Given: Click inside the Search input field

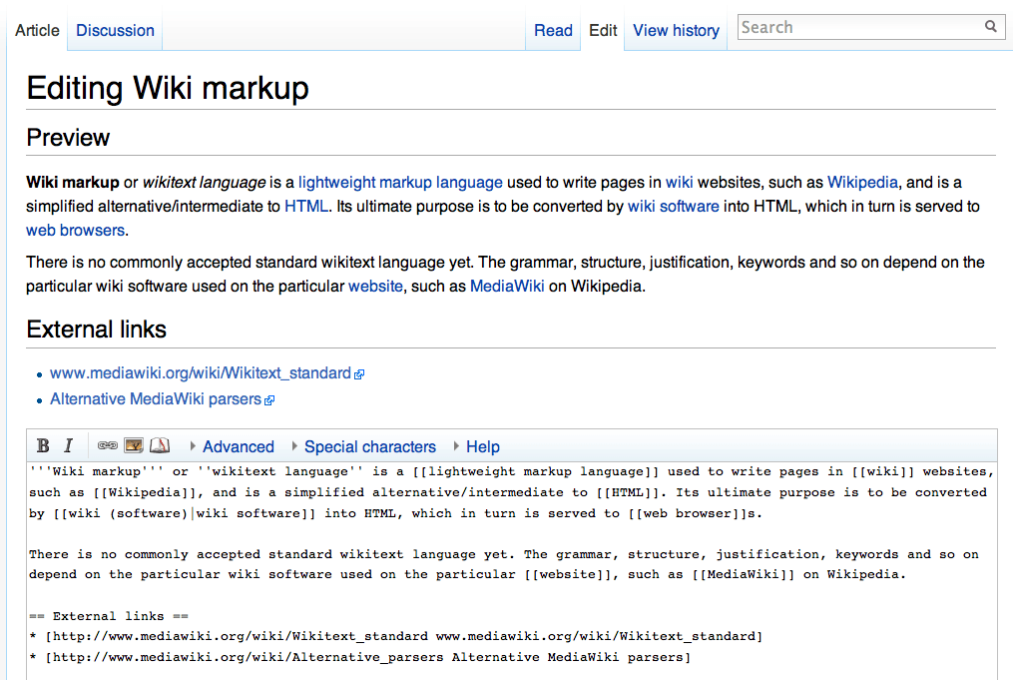Looking at the screenshot, I should [x=858, y=26].
